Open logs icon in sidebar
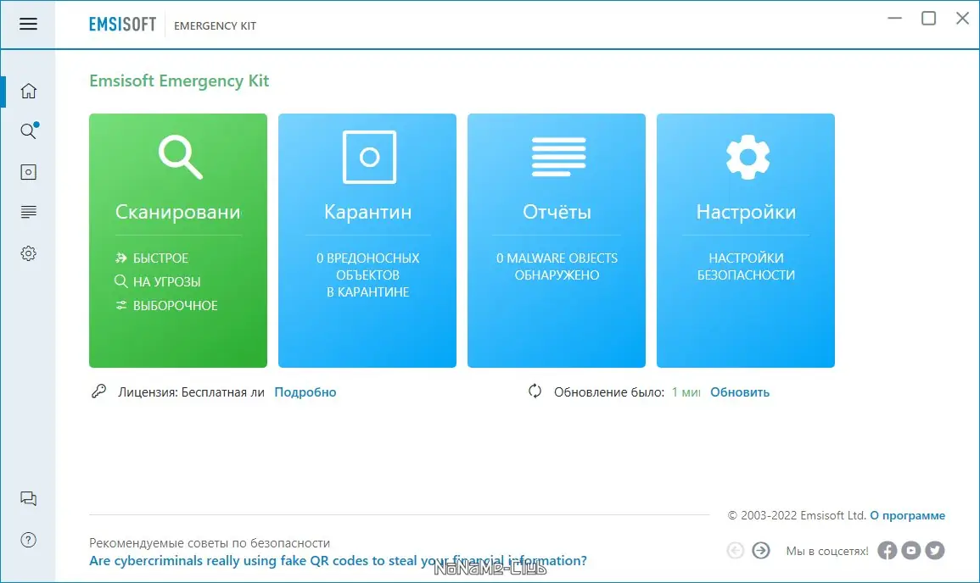 click(28, 212)
